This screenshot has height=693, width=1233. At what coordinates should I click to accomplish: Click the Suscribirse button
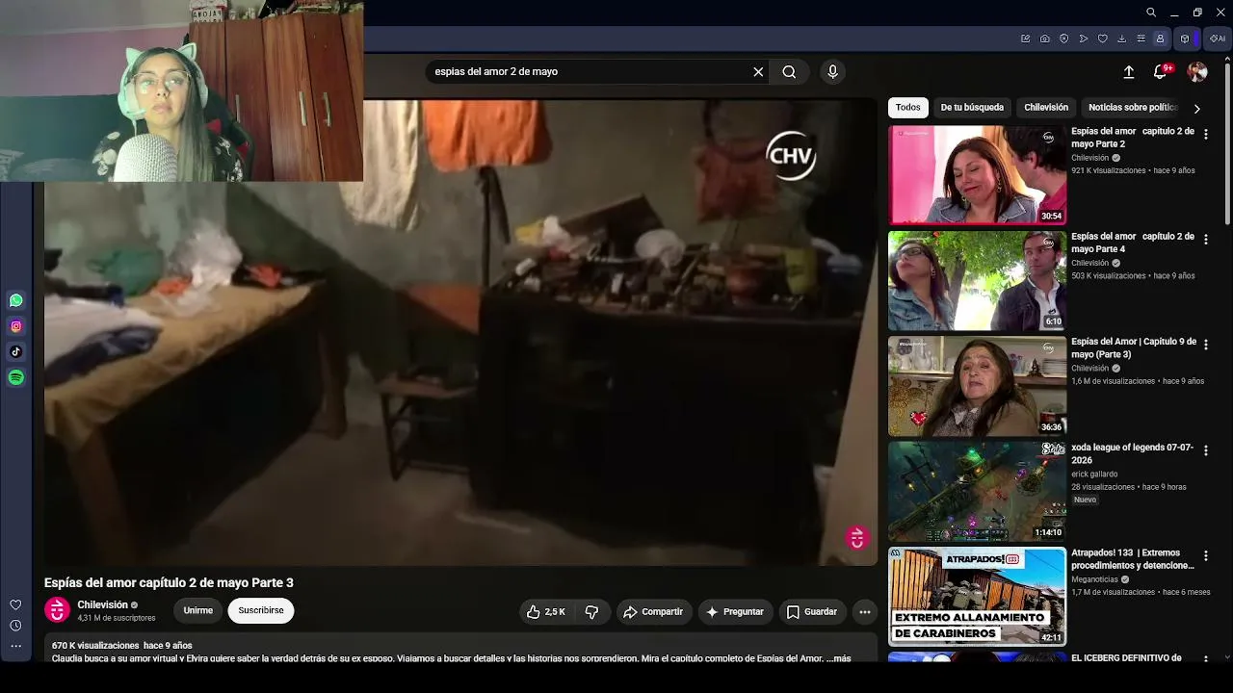click(x=261, y=610)
